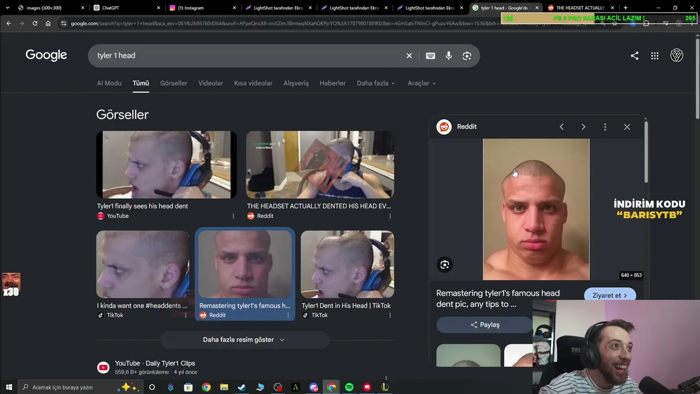Image resolution: width=700 pixels, height=394 pixels.
Task: Expand the 'Araçlar' tools dropdown
Action: pos(422,83)
